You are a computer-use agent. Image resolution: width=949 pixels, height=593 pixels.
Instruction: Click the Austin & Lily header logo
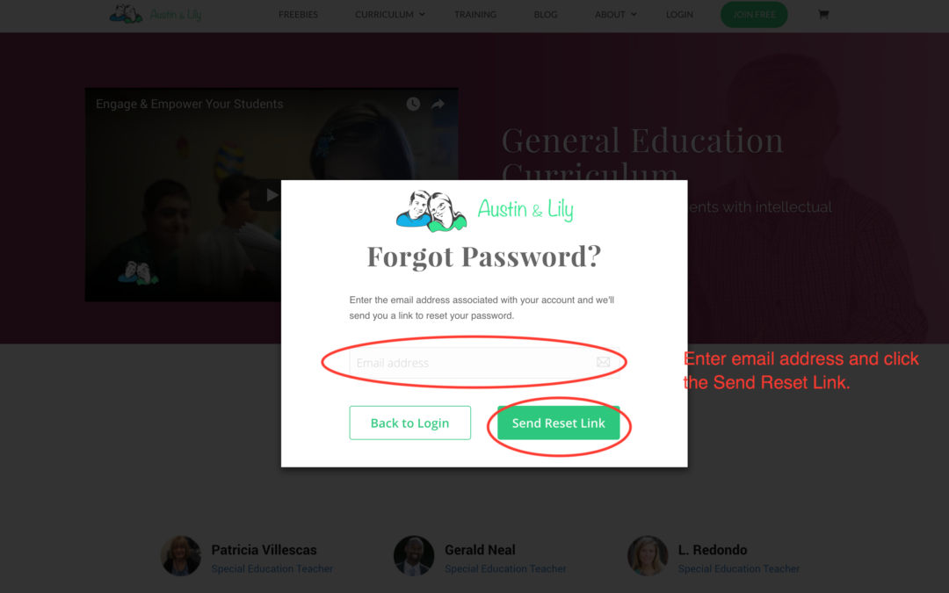click(156, 14)
